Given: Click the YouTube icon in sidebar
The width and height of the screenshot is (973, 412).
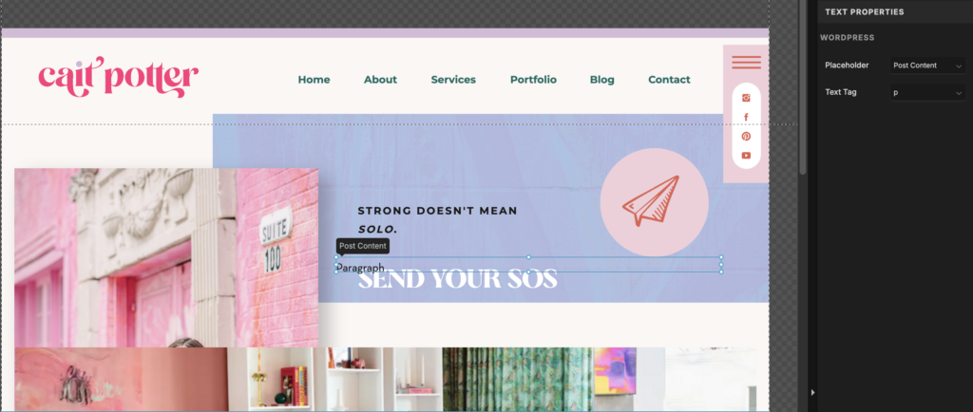Looking at the screenshot, I should 746,156.
